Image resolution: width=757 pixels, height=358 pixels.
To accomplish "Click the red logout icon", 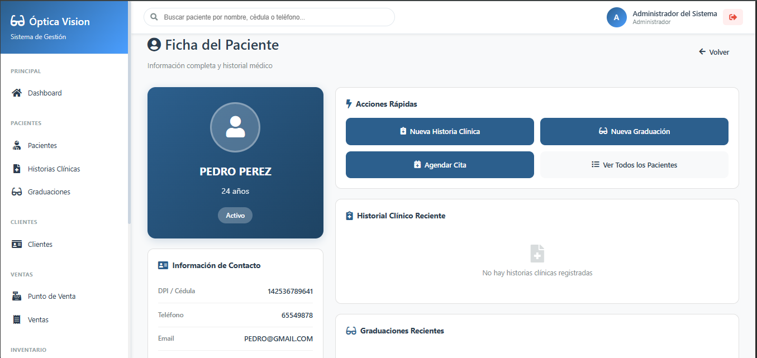I will point(732,17).
